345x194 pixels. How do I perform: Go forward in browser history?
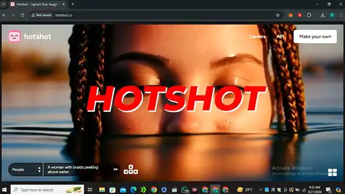pyautogui.click(x=13, y=15)
